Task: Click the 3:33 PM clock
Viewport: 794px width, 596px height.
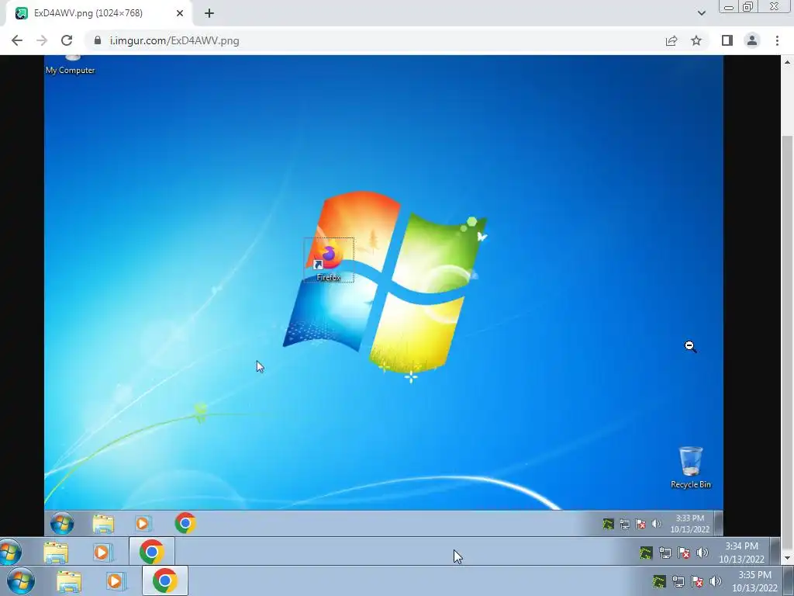Action: 689,524
